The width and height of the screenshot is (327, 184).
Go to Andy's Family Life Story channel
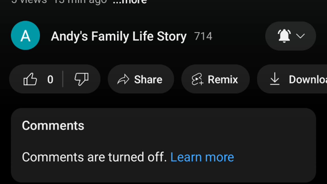pyautogui.click(x=119, y=36)
